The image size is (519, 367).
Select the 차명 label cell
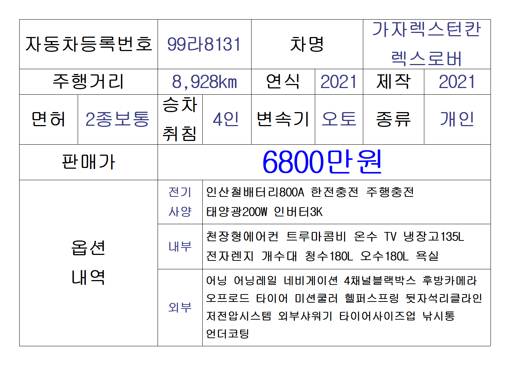[x=307, y=44]
